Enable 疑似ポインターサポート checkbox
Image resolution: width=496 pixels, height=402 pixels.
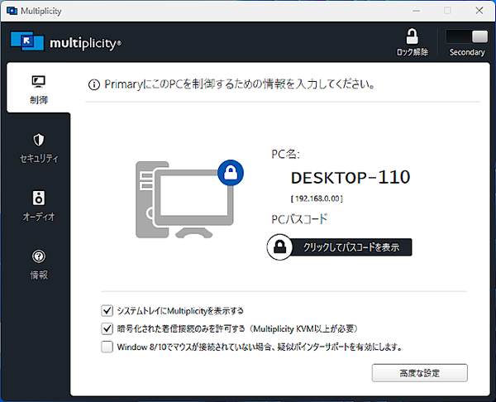point(107,347)
